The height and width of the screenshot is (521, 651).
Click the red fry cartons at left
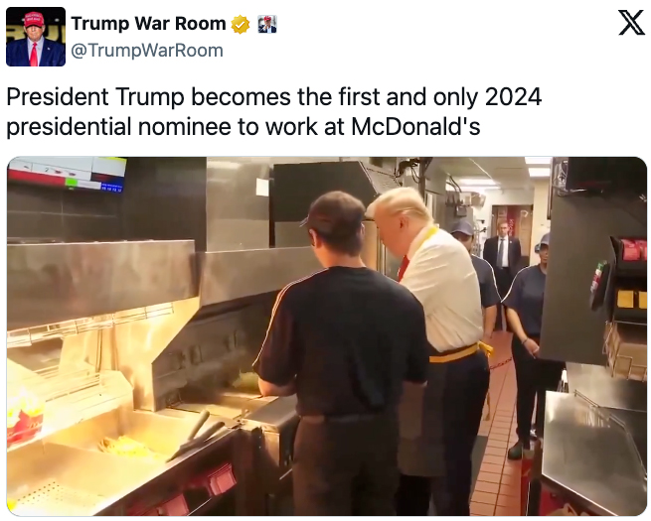click(24, 419)
